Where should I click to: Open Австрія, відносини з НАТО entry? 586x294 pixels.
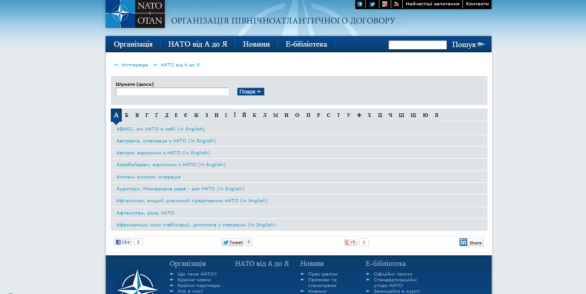pyautogui.click(x=163, y=152)
